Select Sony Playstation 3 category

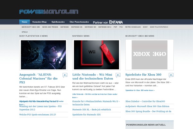click(159, 27)
